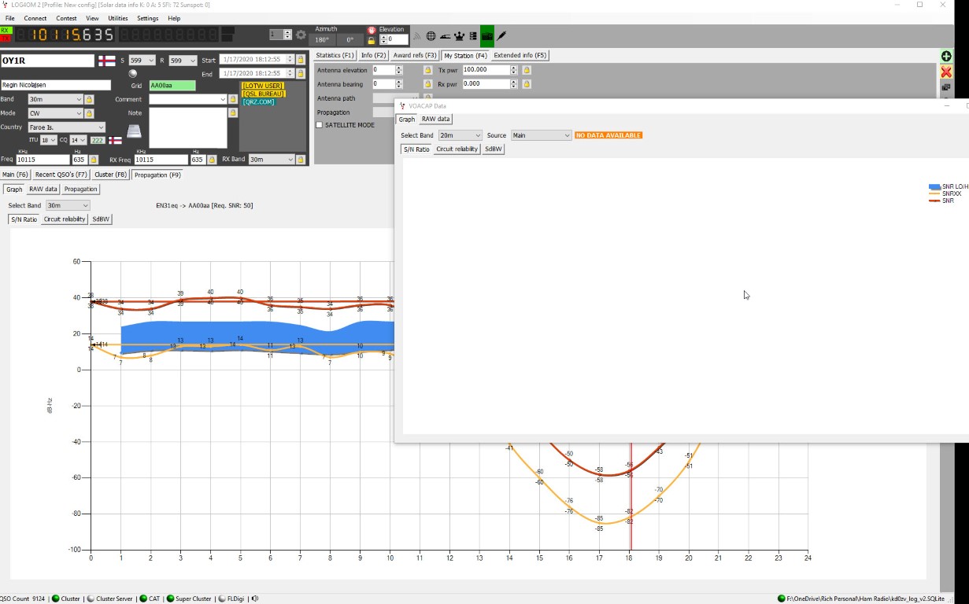Click the small gray lookup ball under S field
The image size is (969, 604).
tap(132, 74)
